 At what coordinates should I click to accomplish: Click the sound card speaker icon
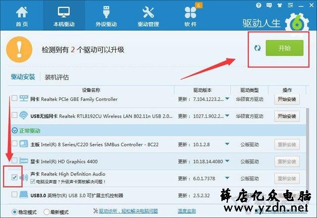point(24,178)
